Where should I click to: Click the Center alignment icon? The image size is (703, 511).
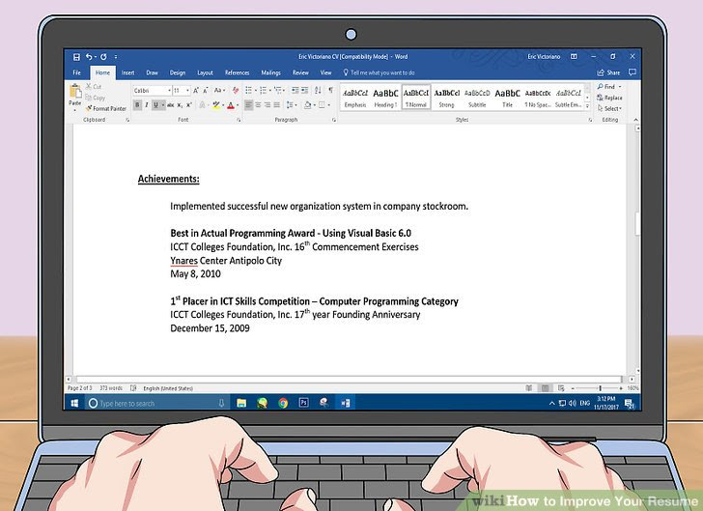coord(258,105)
